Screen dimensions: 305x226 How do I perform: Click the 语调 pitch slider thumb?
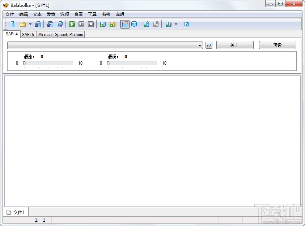click(x=108, y=63)
